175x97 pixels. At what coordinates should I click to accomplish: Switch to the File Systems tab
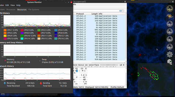pyautogui.click(x=34, y=10)
